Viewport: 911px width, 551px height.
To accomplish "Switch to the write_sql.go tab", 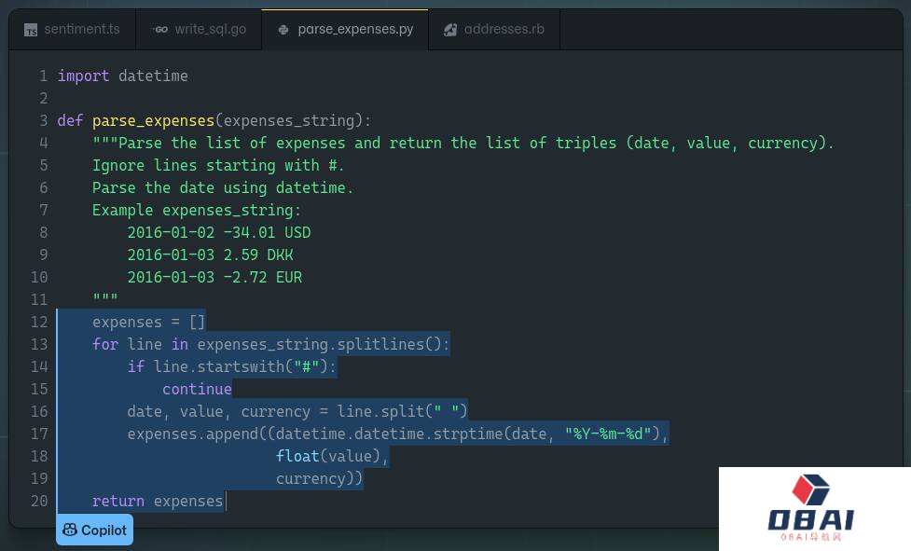I will (x=210, y=29).
